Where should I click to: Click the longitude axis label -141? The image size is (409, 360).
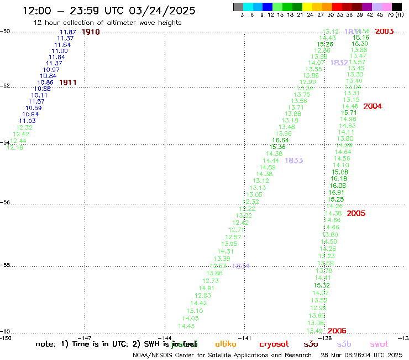(244, 338)
